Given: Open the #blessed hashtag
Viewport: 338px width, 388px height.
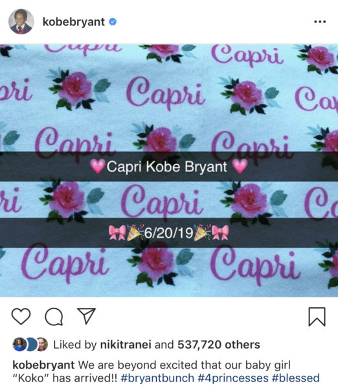Looking at the screenshot, I should (x=296, y=378).
